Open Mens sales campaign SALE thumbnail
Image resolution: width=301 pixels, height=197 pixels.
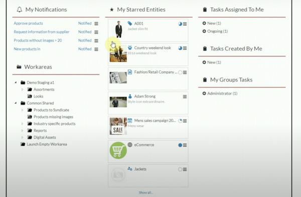point(118,126)
